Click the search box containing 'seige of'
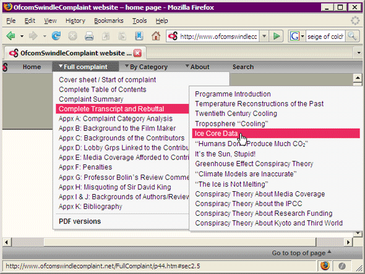The height and width of the screenshot is (274, 365). (x=325, y=36)
